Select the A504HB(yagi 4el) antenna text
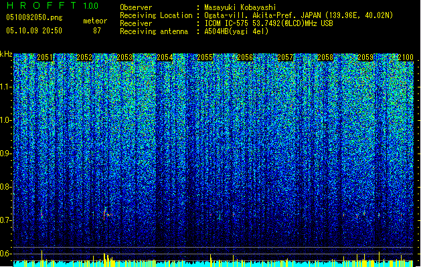Viewport: 421px width, 267px height. pyautogui.click(x=236, y=31)
